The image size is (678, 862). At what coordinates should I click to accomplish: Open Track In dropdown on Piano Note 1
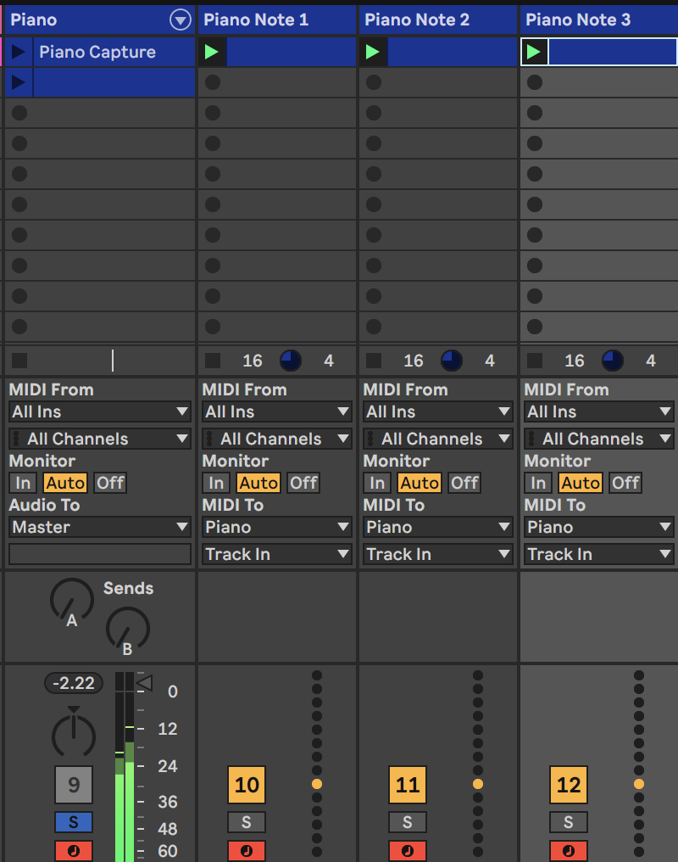277,554
